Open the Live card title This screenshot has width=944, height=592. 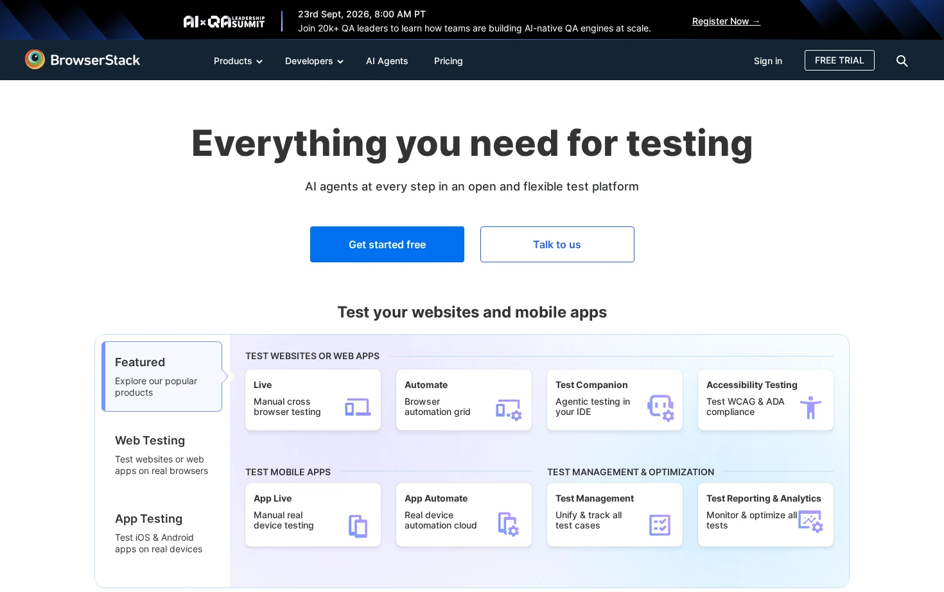click(263, 385)
